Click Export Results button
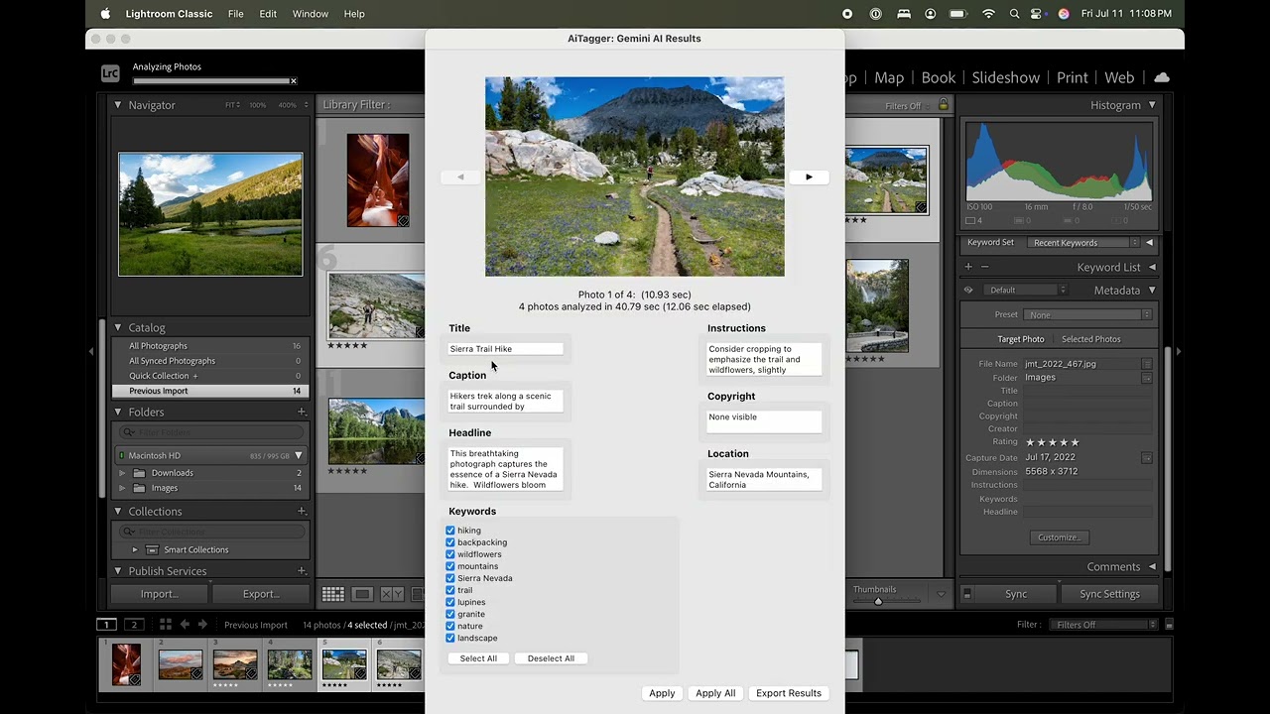Viewport: 1270px width, 714px height. click(x=789, y=693)
